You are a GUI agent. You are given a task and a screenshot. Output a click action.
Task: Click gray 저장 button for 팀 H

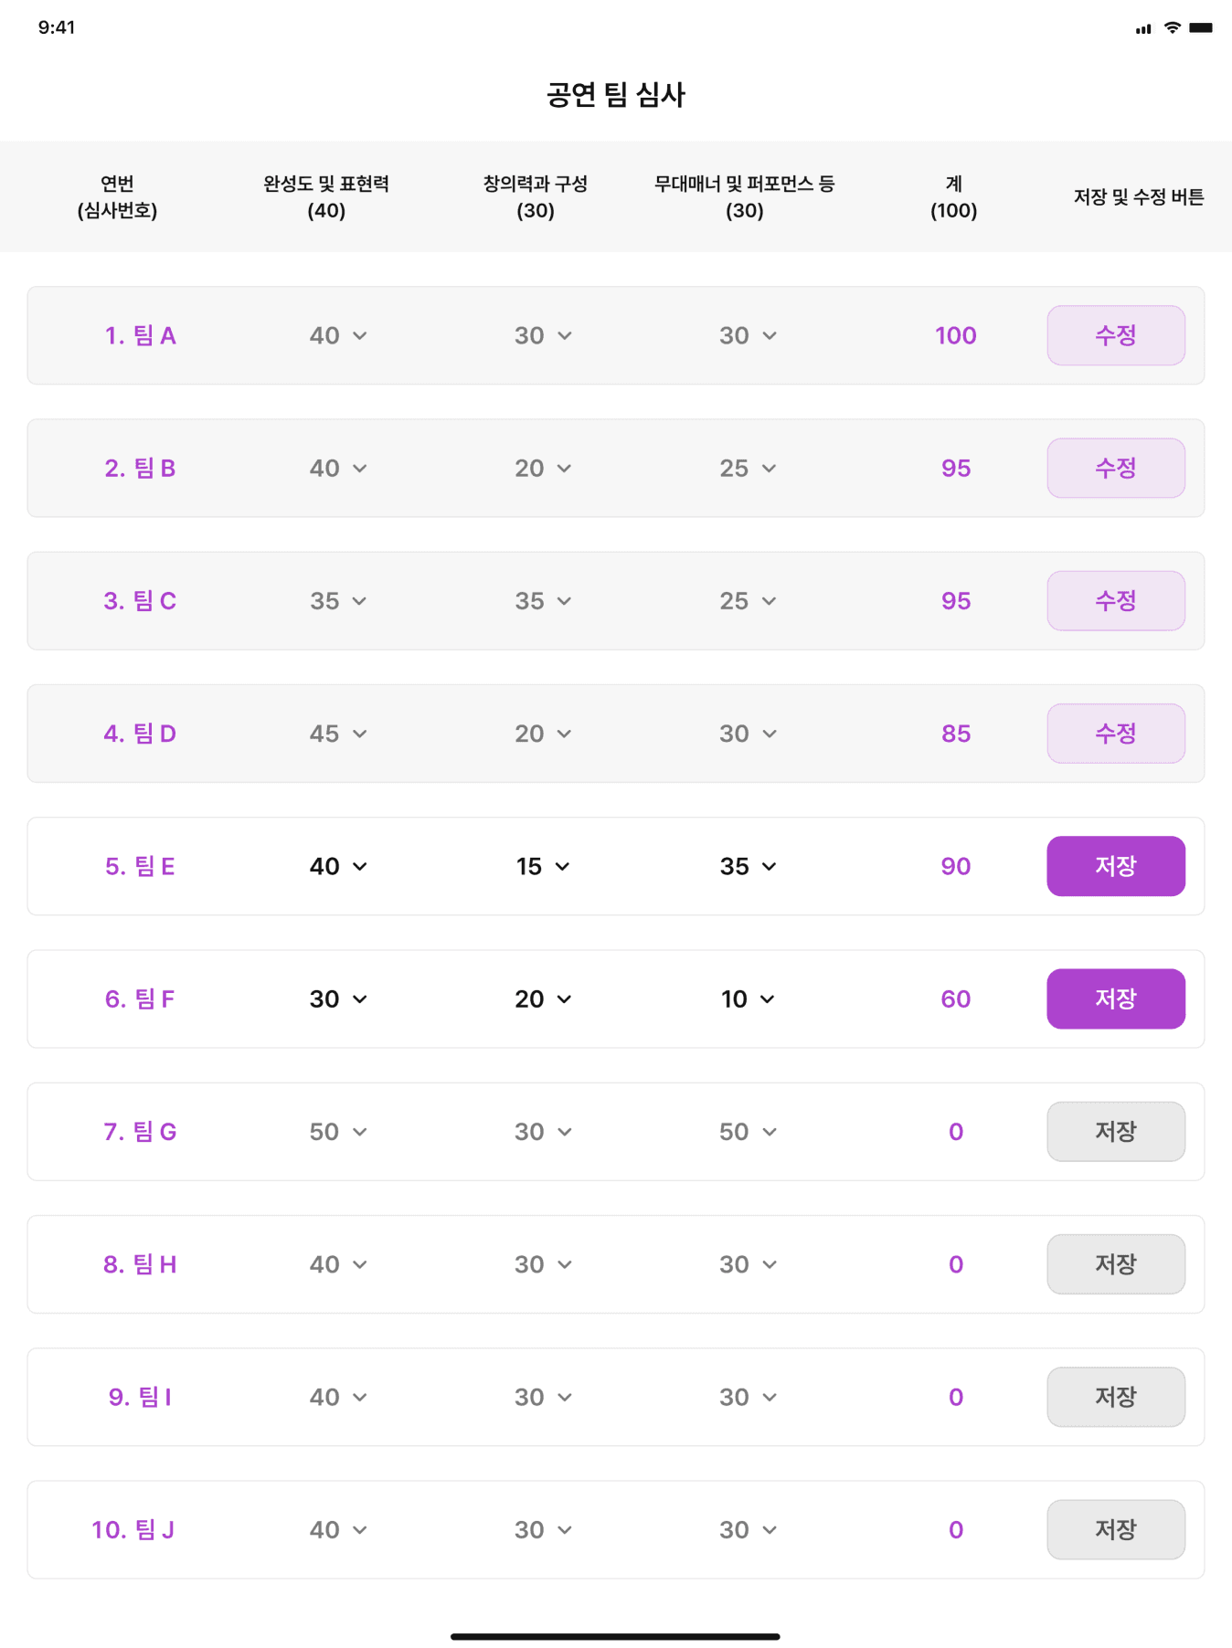pyautogui.click(x=1115, y=1264)
